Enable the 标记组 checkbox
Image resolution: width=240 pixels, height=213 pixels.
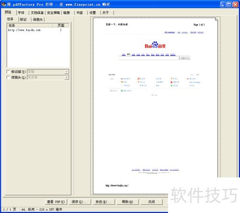tap(8, 72)
